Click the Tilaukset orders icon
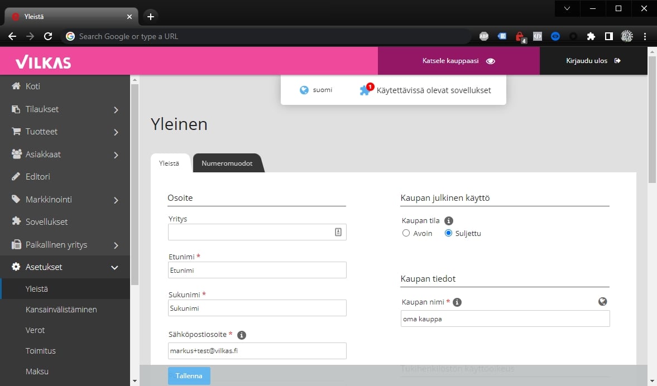The image size is (657, 386). point(16,109)
